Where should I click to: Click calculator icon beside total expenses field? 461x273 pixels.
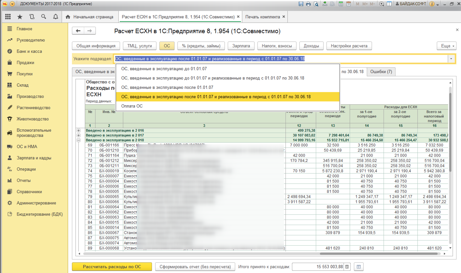(347, 267)
